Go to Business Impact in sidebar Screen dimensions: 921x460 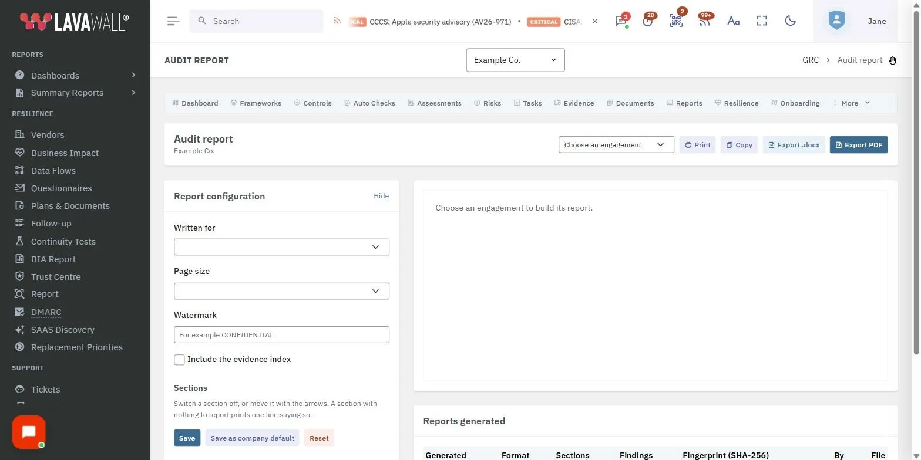[x=65, y=153]
